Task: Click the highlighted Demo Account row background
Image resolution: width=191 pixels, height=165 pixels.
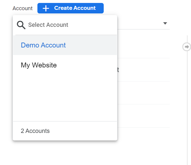Action: 65,45
